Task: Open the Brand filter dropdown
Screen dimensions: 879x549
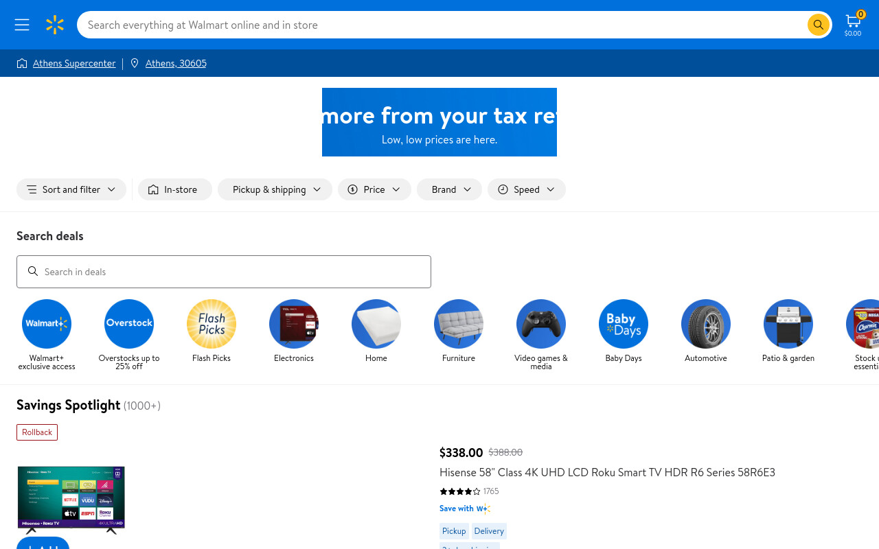Action: [449, 189]
